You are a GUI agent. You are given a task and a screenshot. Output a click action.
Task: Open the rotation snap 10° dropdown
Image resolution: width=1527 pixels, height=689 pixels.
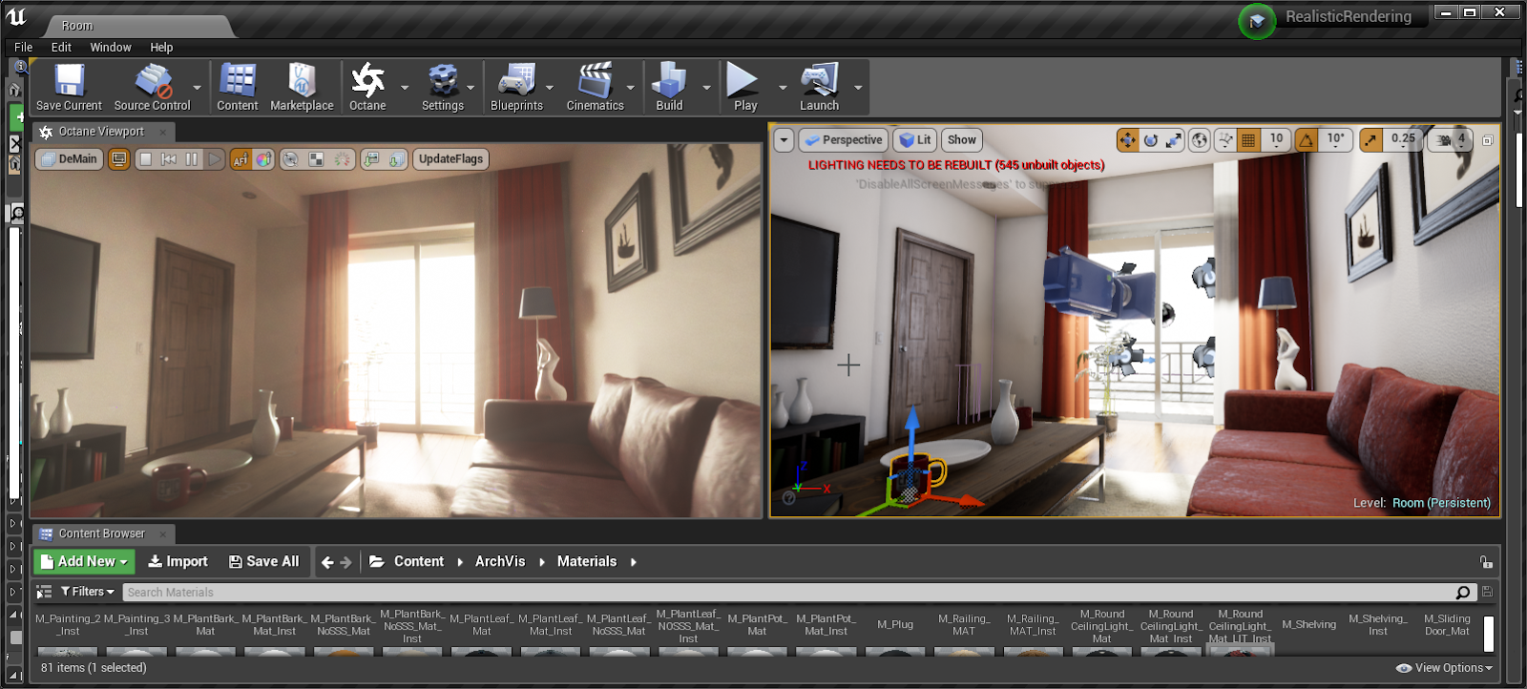coord(1335,140)
